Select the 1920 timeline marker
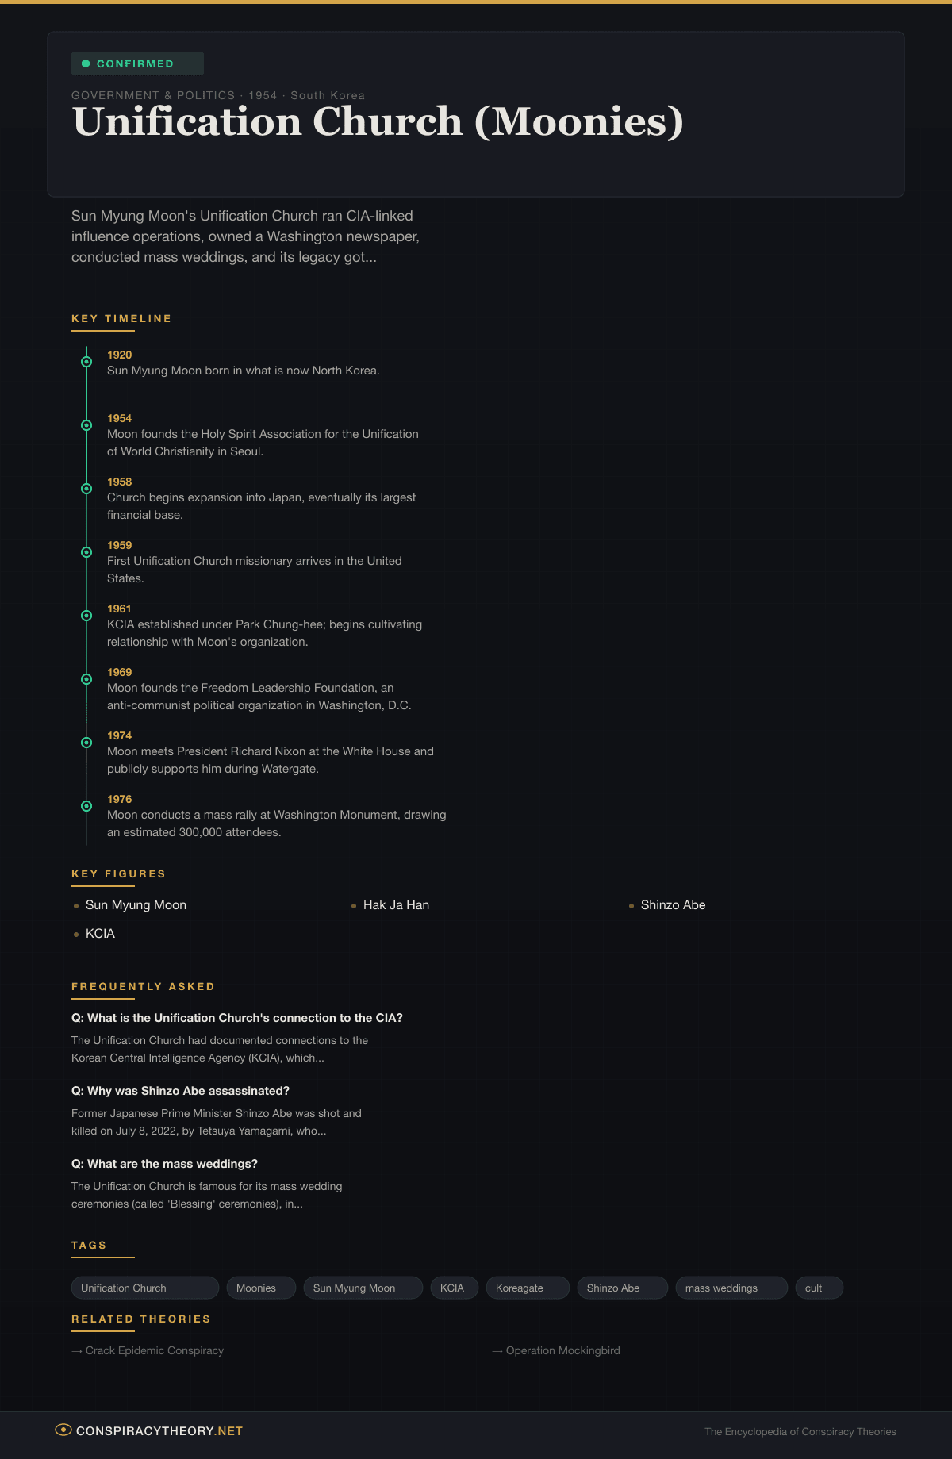 click(86, 362)
